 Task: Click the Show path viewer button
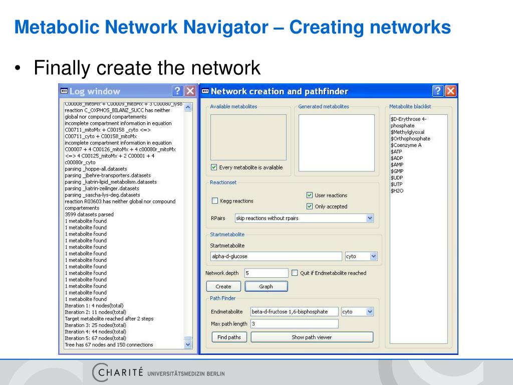[312, 337]
